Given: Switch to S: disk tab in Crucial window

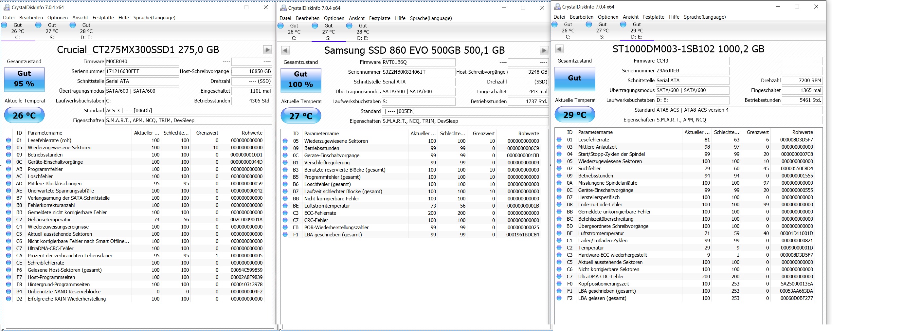Looking at the screenshot, I should [52, 31].
